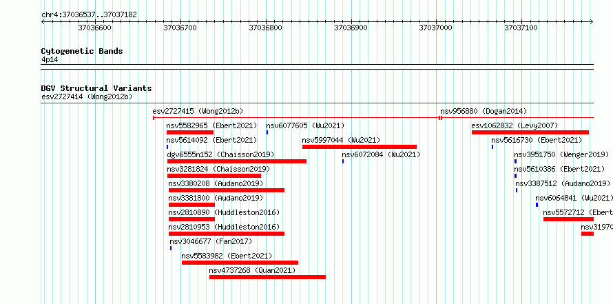Click ruler position 37036600
This screenshot has width=613, height=304.
tap(95, 28)
